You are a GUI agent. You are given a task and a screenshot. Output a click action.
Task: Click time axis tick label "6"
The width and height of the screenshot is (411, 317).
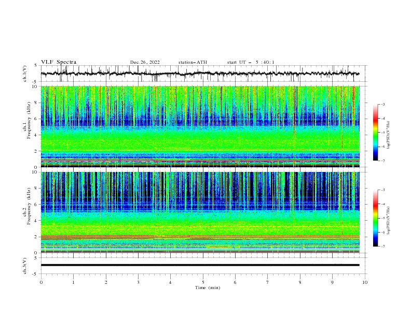click(235, 282)
